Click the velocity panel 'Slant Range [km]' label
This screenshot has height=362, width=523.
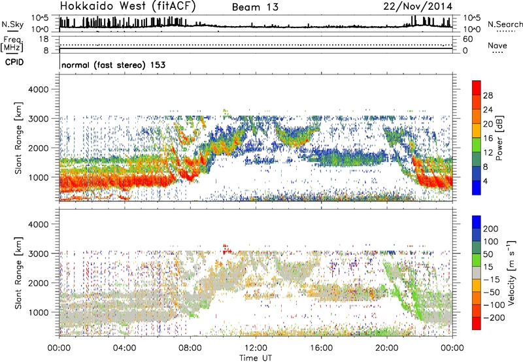pos(18,272)
